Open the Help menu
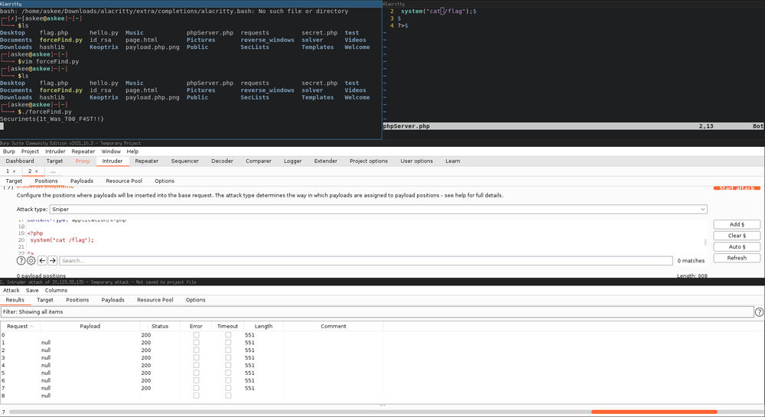 (x=132, y=151)
